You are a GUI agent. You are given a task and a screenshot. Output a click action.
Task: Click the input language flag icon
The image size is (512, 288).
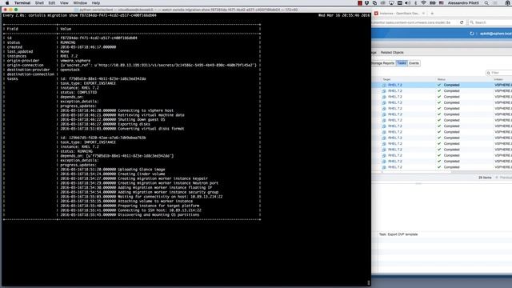coord(441,3)
